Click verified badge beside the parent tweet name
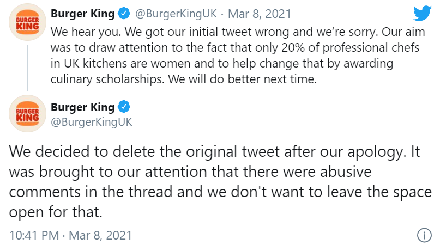Viewport: 440px width, 251px height. click(x=124, y=14)
